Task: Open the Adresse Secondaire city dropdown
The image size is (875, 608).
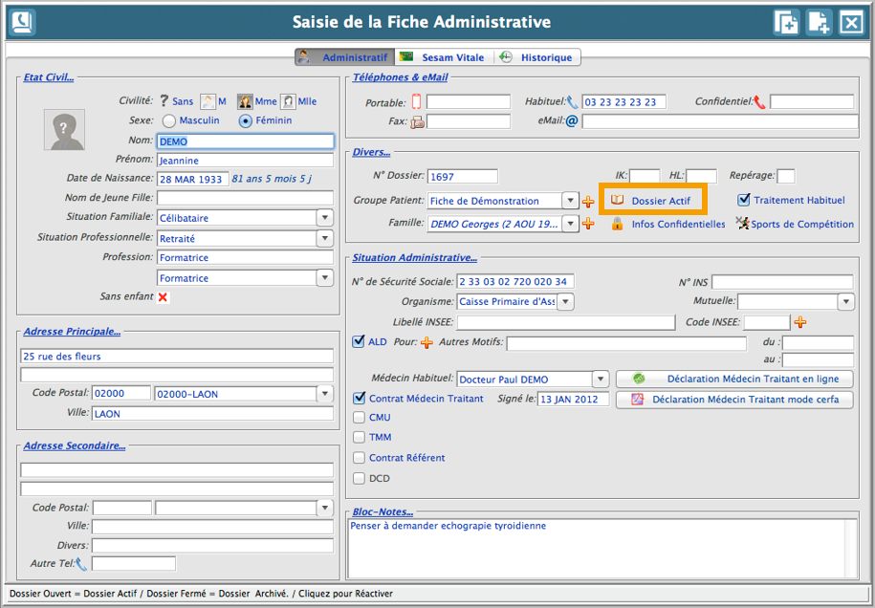Action: (325, 509)
